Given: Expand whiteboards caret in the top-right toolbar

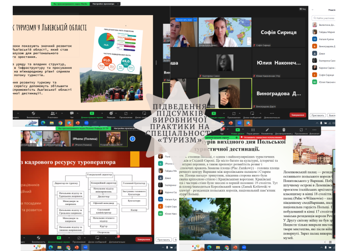Looking at the screenshot, I should coord(260,113).
